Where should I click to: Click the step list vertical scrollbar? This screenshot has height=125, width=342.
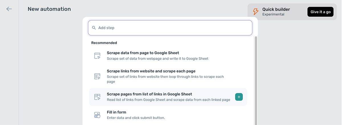(x=256, y=80)
